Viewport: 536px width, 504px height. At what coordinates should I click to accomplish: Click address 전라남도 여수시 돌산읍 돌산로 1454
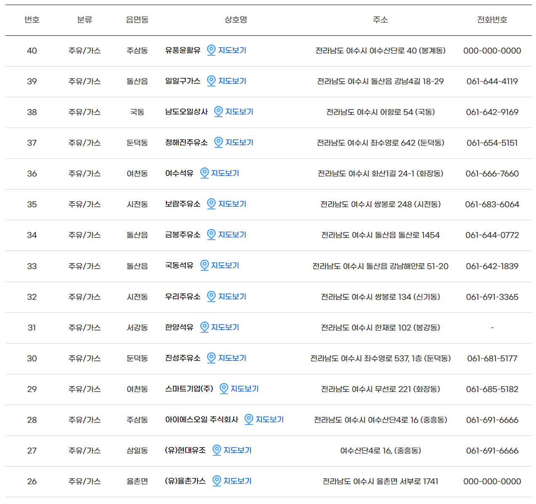381,235
